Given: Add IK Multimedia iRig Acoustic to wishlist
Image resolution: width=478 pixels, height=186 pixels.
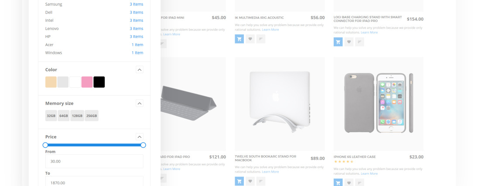Looking at the screenshot, I should pyautogui.click(x=250, y=39).
